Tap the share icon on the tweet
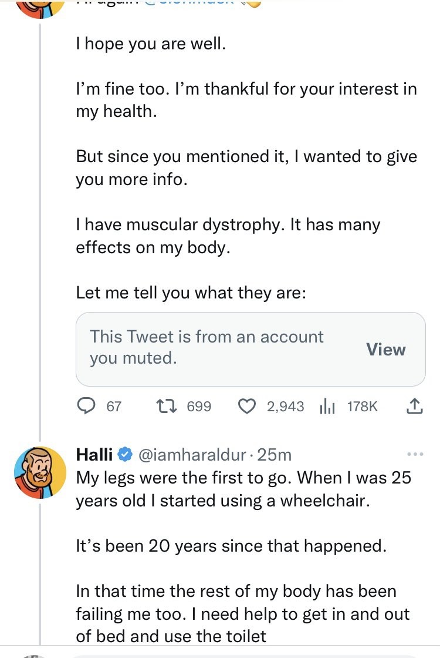This screenshot has height=658, width=440. click(x=414, y=405)
